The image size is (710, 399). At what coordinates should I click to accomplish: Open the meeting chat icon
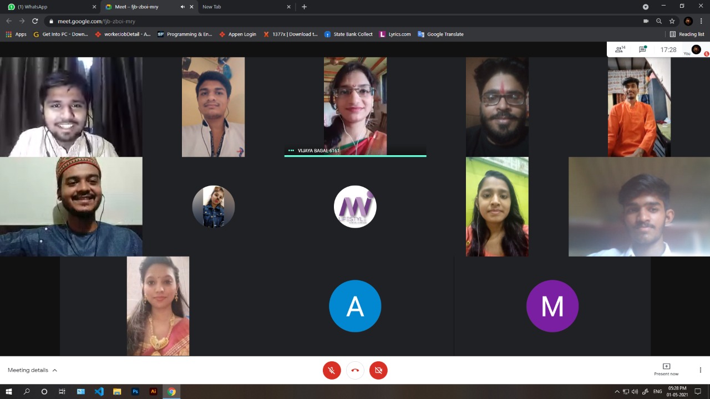(x=642, y=49)
